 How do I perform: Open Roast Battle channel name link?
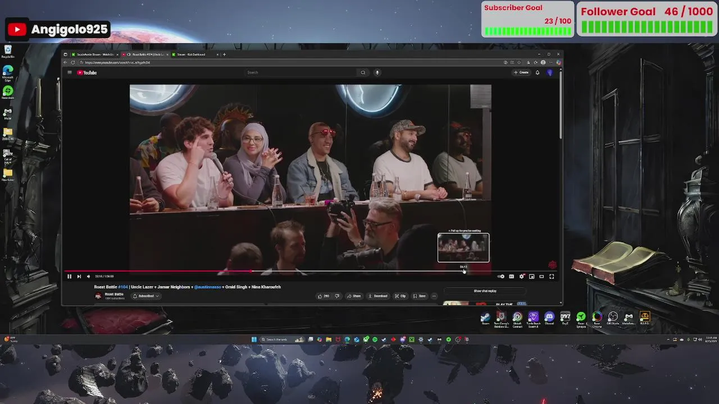click(114, 294)
